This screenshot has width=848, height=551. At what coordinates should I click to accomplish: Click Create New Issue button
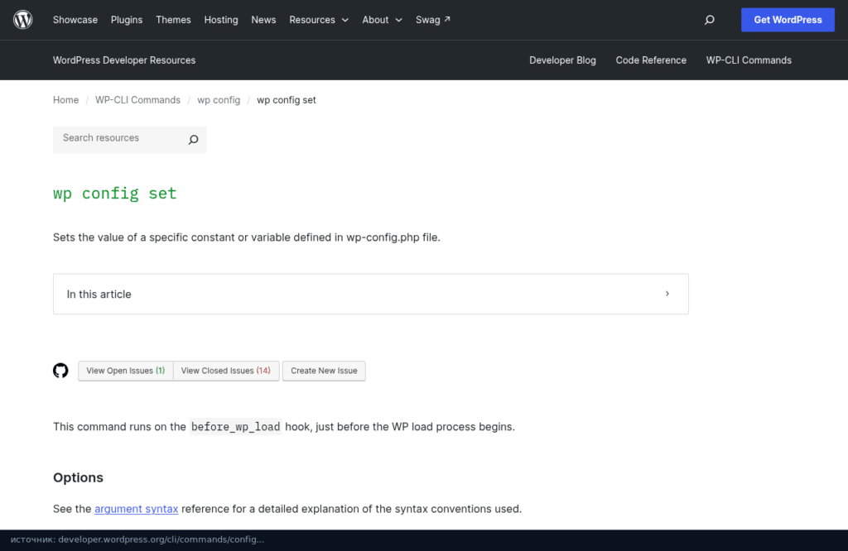coord(324,371)
